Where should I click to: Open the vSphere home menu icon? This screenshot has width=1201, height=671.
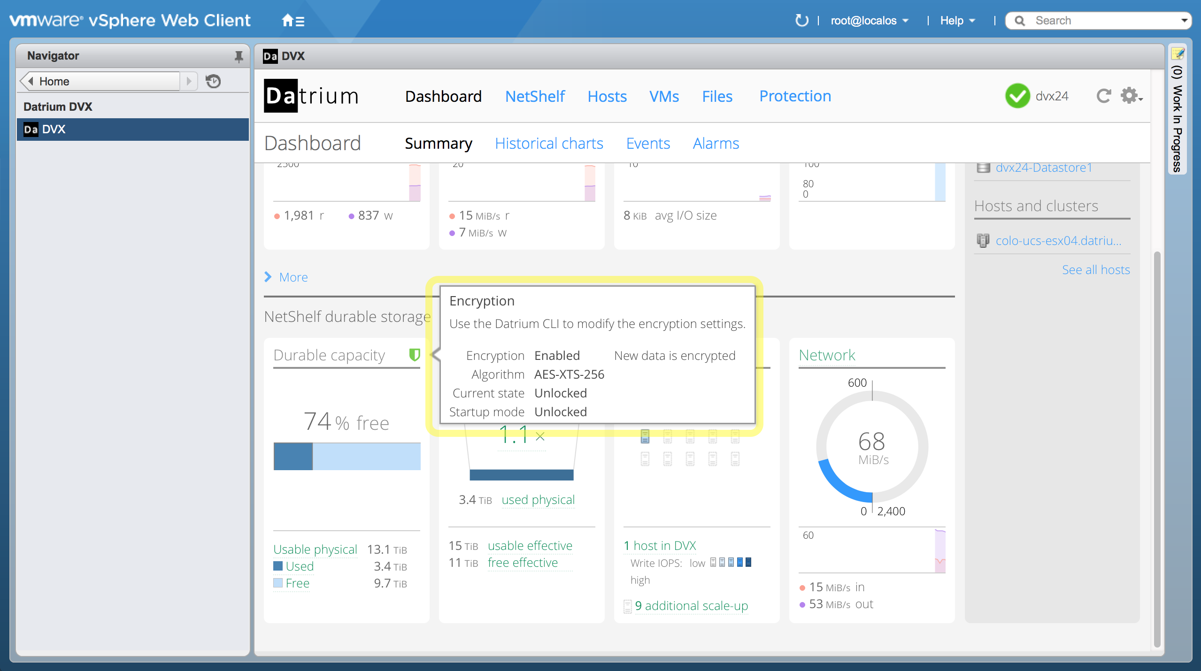pos(293,21)
